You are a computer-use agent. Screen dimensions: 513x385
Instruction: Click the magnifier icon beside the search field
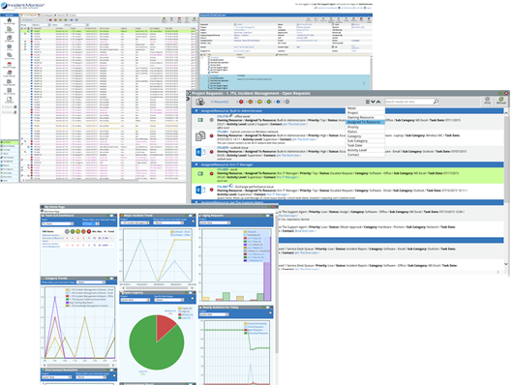point(436,102)
